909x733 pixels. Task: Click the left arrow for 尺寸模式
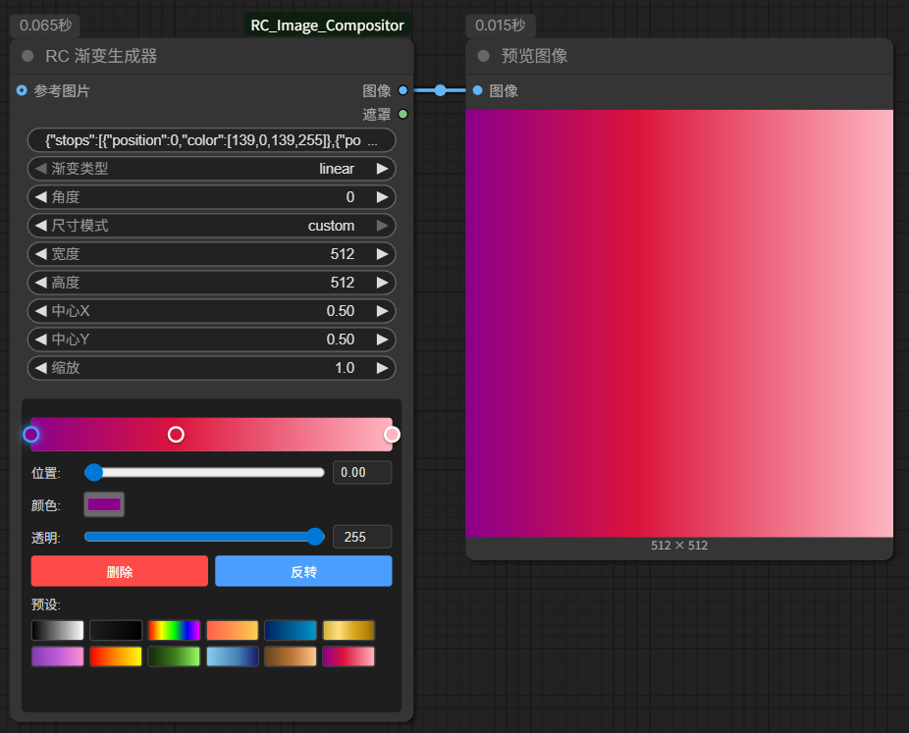point(40,226)
